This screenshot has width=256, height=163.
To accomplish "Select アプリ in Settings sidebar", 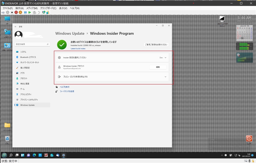I will coord(32,73).
